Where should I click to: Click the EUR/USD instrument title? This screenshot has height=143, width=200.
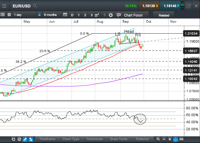[x=22, y=6]
